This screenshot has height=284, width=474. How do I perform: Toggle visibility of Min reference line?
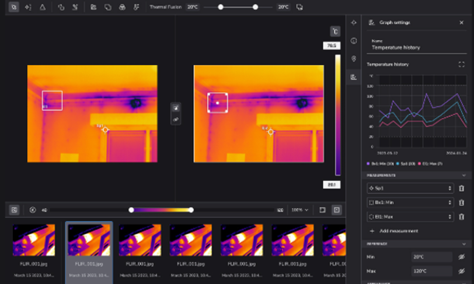(x=461, y=257)
